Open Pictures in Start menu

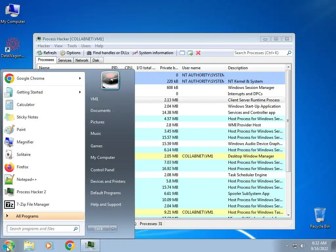(x=97, y=122)
